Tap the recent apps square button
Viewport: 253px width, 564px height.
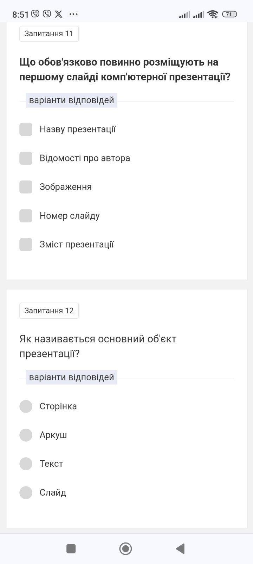click(71, 548)
